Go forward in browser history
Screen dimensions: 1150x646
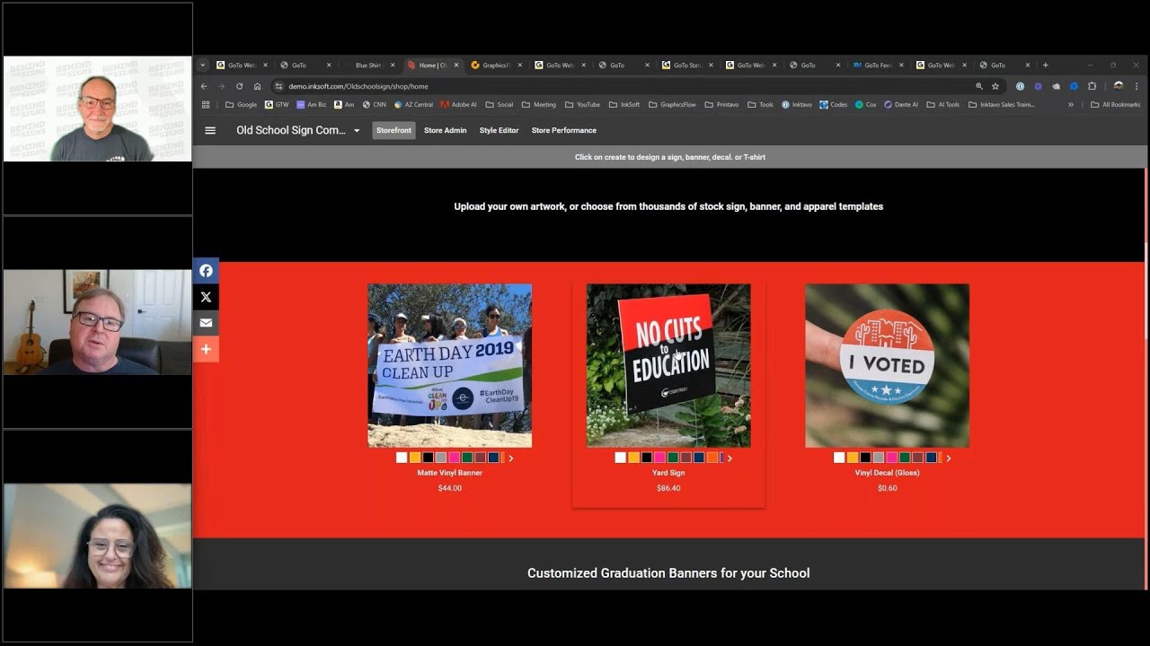pos(221,86)
